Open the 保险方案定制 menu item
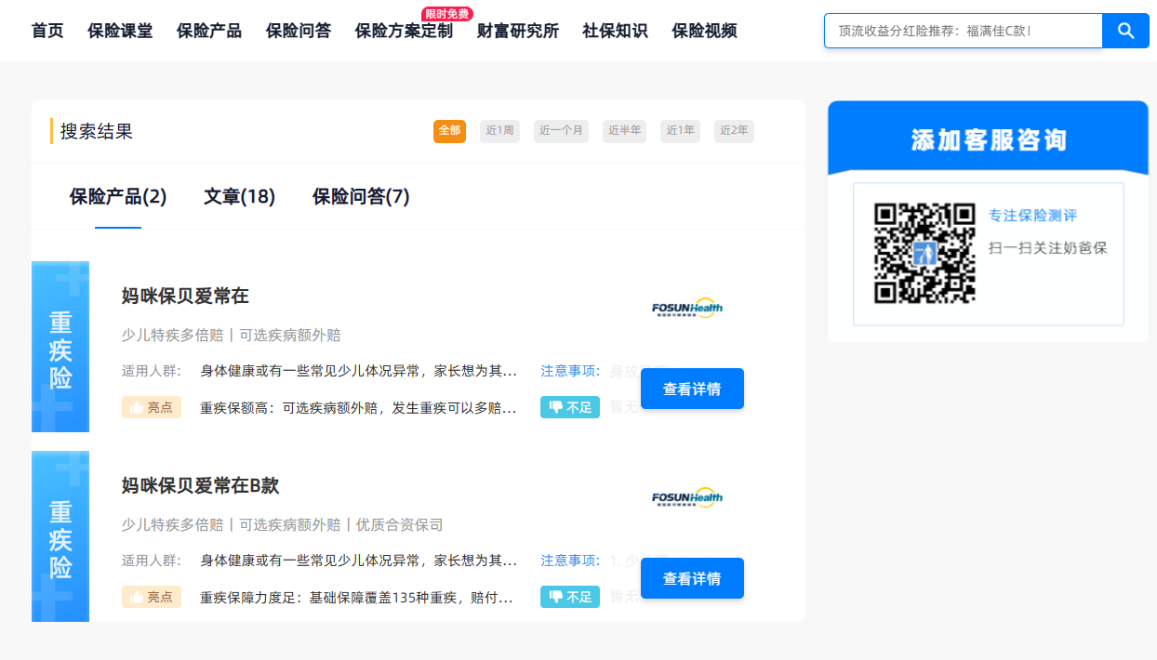This screenshot has width=1157, height=660. pos(404,31)
